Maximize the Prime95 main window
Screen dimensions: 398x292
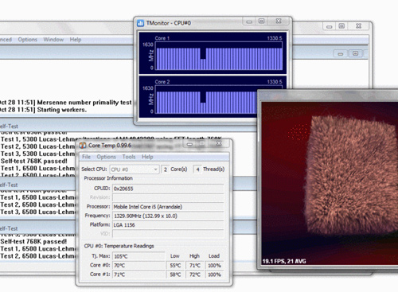(341, 26)
